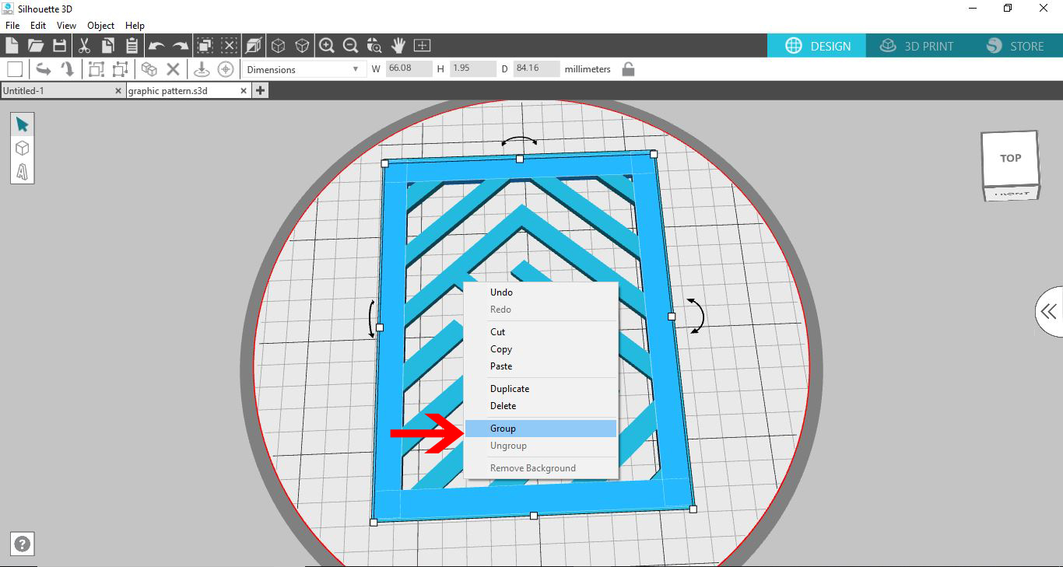Screen dimensions: 1063x567
Task: Click the TOP face of the view cube
Action: [1010, 158]
